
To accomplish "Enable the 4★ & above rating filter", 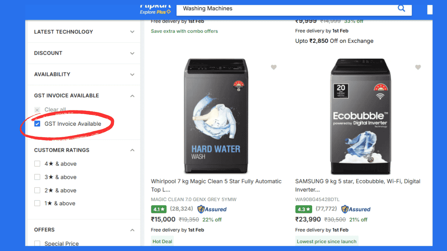I will click(x=37, y=164).
